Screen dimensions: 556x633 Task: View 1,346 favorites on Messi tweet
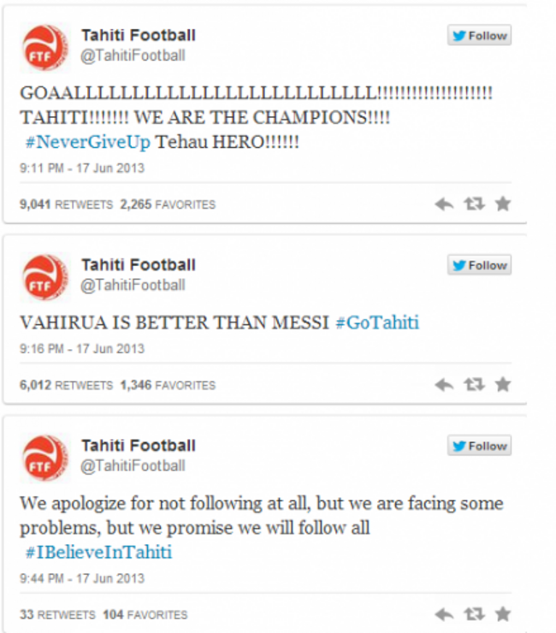tap(168, 385)
